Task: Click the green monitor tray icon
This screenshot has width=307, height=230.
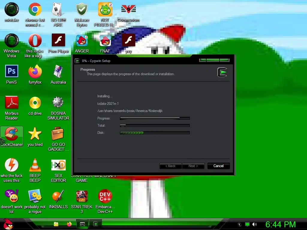Action: (x=247, y=224)
